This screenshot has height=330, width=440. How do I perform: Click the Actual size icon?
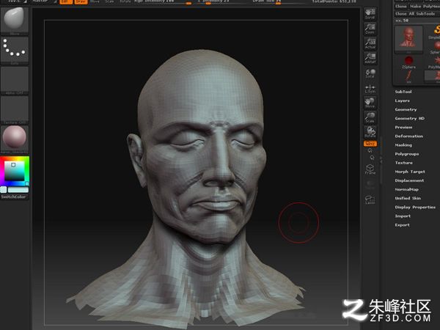point(370,43)
